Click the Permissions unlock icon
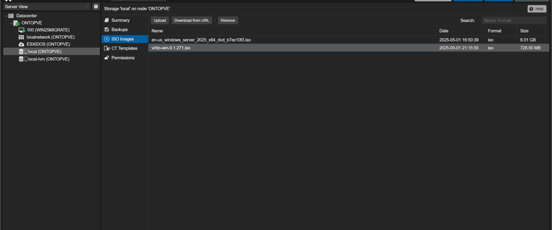This screenshot has height=230, width=552. [107, 58]
